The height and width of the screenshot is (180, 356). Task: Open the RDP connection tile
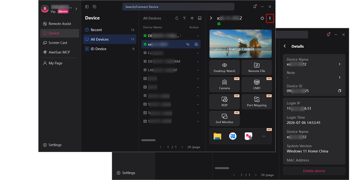coord(225,102)
